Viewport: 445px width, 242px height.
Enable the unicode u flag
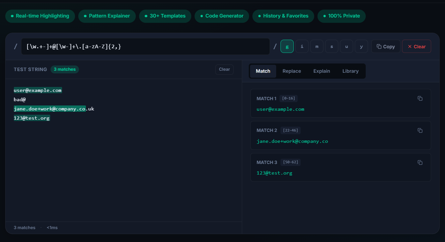pyautogui.click(x=346, y=46)
